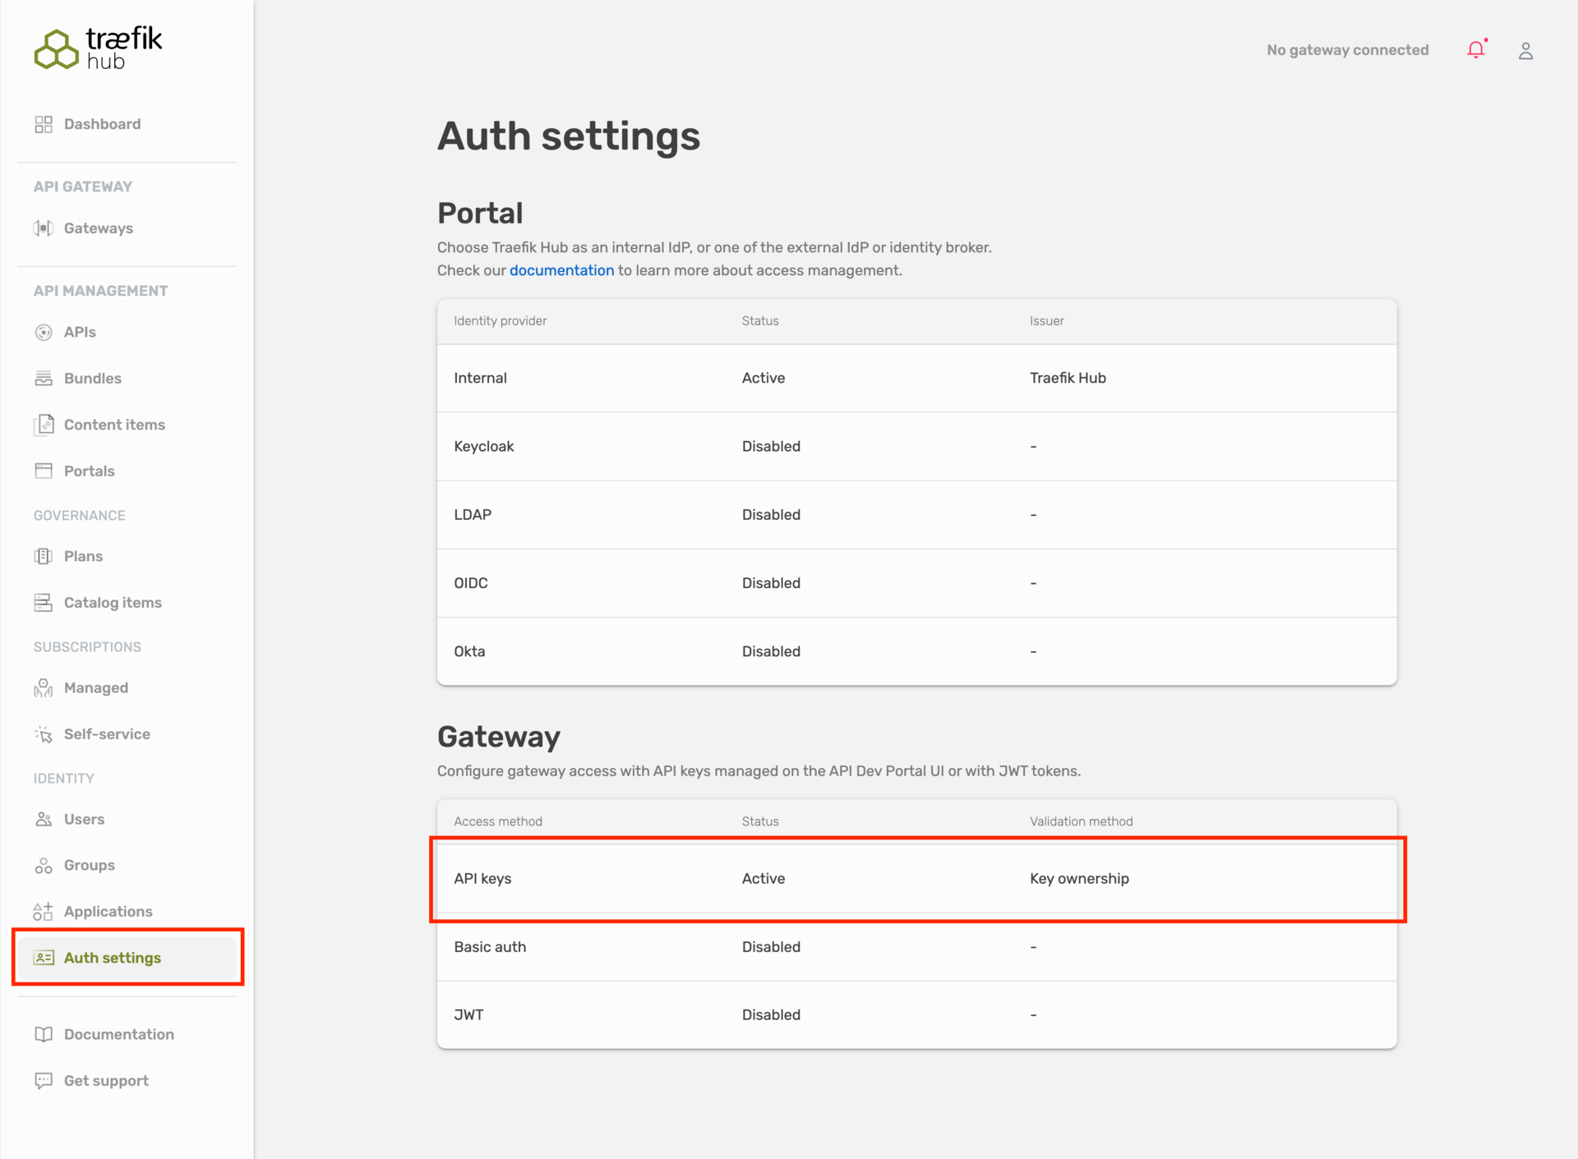This screenshot has width=1578, height=1159.
Task: Open the notifications bell
Action: (x=1477, y=49)
